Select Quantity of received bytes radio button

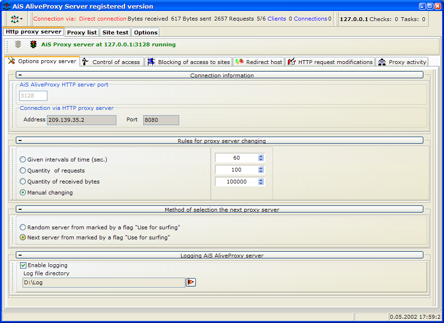pos(23,182)
